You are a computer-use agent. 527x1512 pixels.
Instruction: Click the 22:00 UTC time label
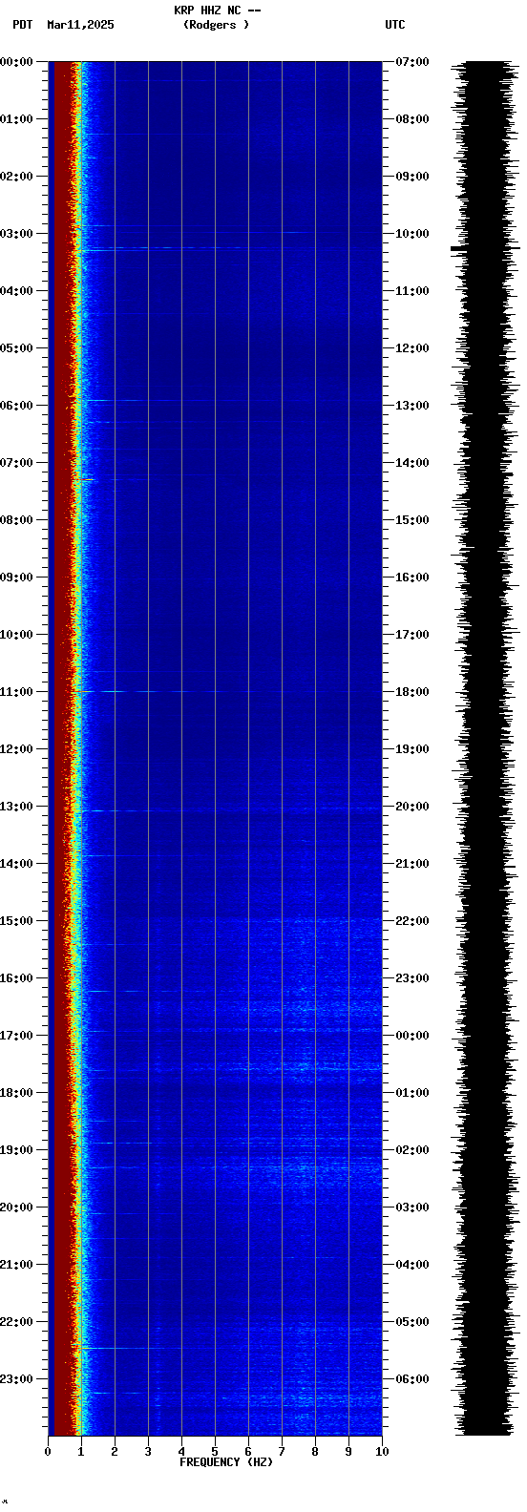[x=412, y=921]
